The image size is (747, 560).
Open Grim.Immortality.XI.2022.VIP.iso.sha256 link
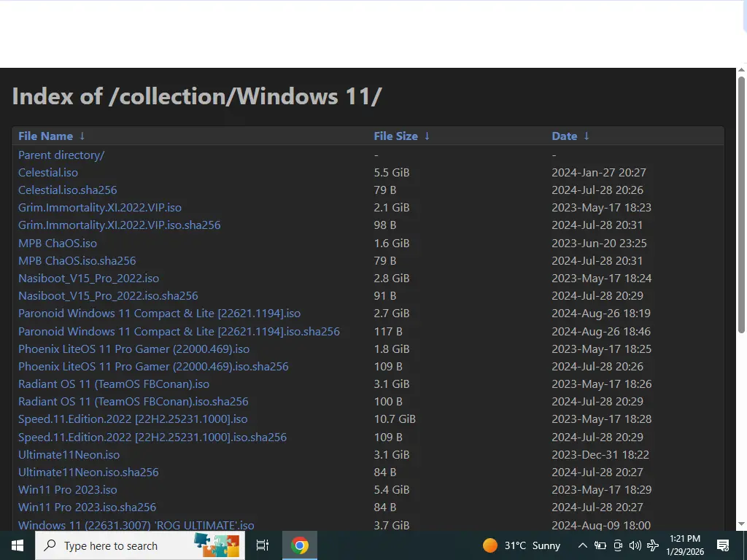tap(119, 225)
